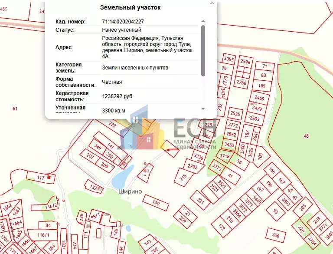Screen dimensions: 333x254
Task: Select parcel 3773 on the map
Action: click(217, 168)
